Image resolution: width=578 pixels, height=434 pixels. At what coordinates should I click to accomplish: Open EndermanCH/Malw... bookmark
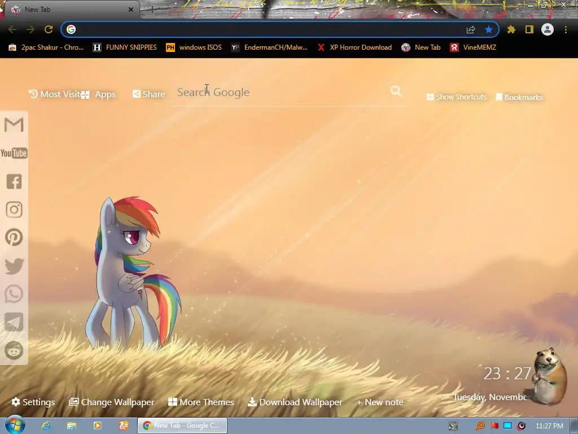(269, 47)
